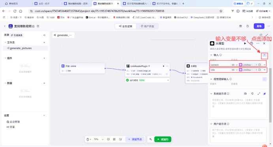Add a new workflow with the 工作流 plus
Screen dimensions: 273x147
coord(44,42)
